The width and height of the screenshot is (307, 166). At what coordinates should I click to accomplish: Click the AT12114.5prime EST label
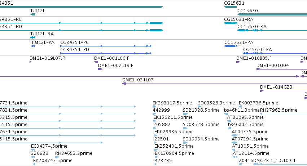(x=251, y=154)
